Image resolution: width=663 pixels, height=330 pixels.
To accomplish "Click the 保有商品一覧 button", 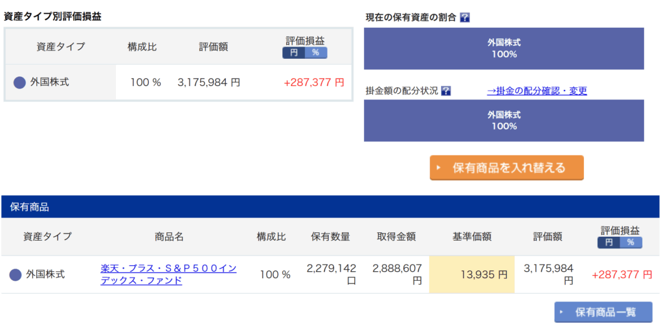I will tap(603, 313).
